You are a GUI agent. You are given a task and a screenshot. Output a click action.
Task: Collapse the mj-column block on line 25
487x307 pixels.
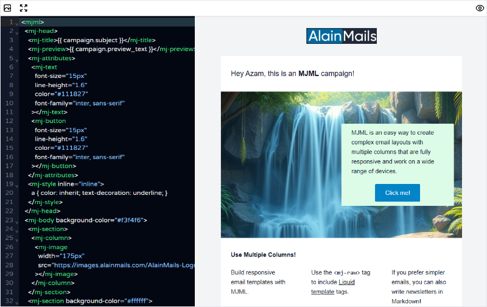pos(17,238)
